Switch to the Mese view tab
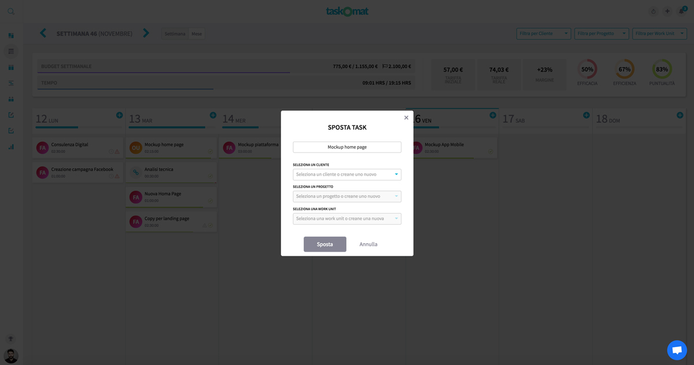This screenshot has width=694, height=365. point(197,33)
